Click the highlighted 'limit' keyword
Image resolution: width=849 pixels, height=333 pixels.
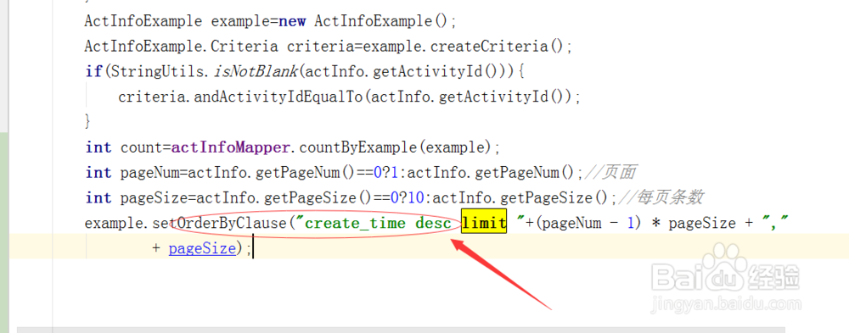click(484, 223)
